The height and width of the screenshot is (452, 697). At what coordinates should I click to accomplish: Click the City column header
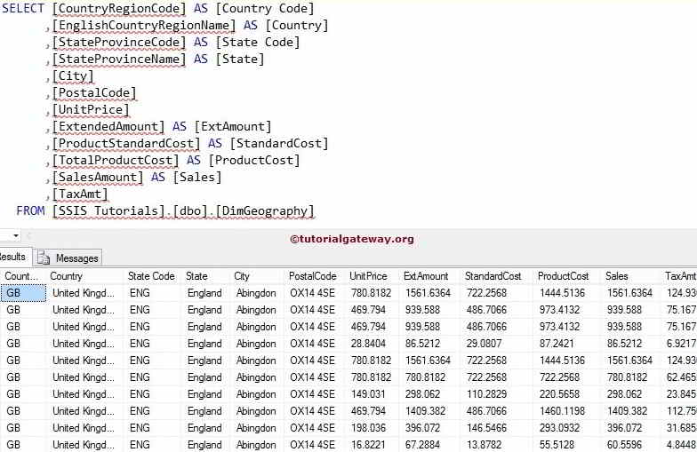(242, 276)
